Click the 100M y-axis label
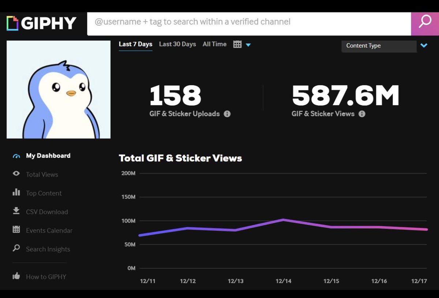 [128, 221]
